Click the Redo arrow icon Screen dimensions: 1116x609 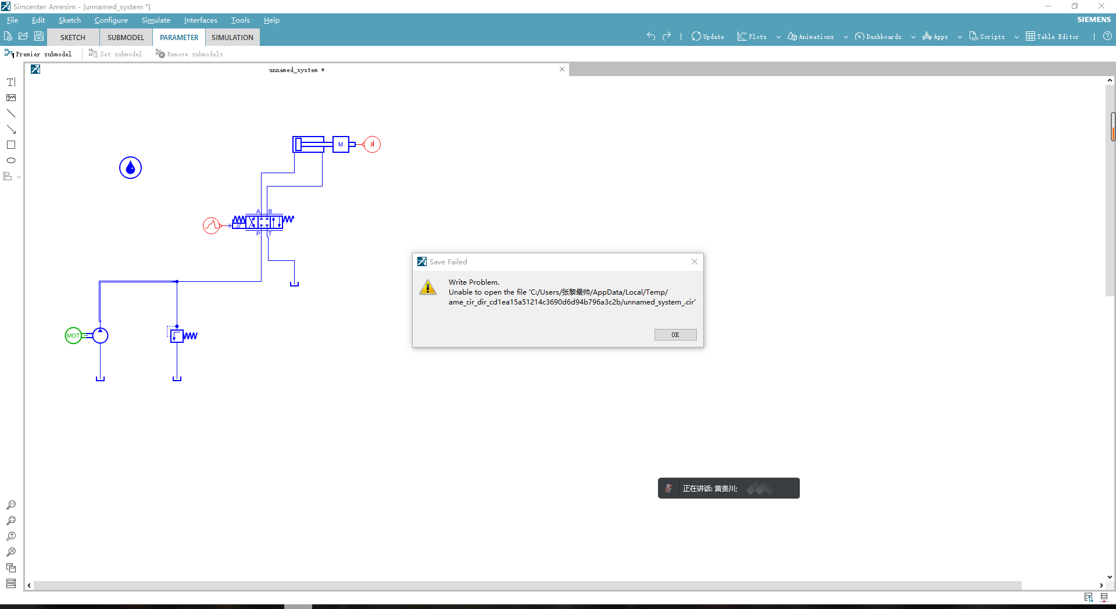pyautogui.click(x=667, y=36)
